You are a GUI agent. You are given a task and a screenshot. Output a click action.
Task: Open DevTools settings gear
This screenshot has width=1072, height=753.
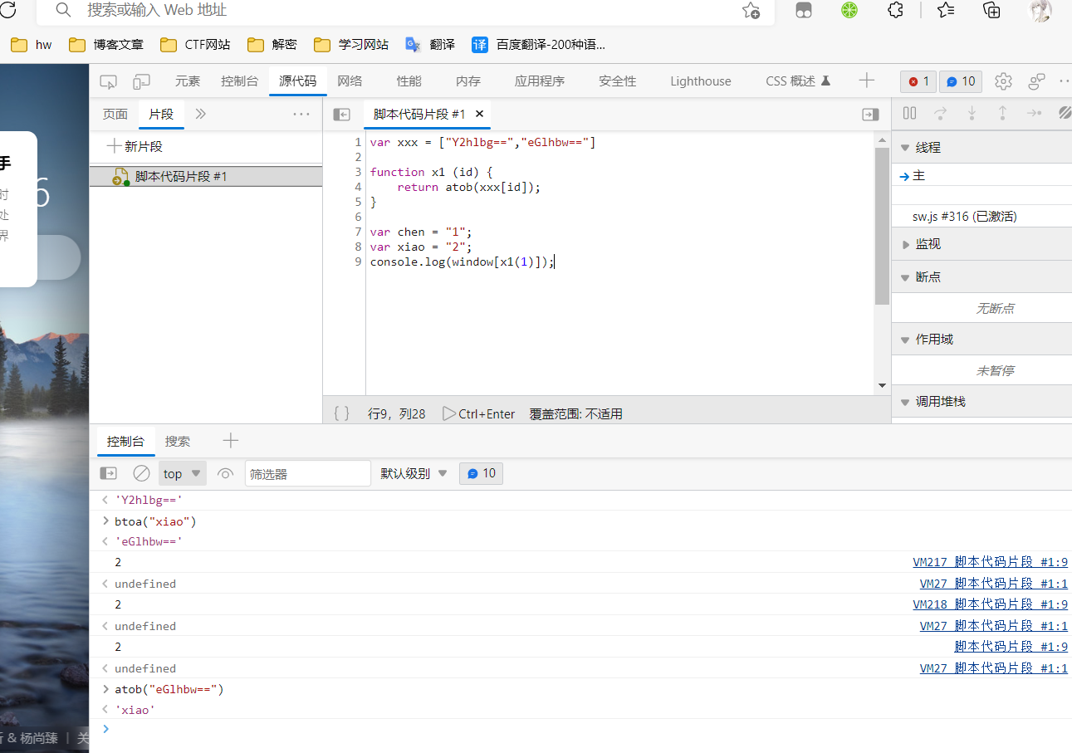[x=1003, y=81]
